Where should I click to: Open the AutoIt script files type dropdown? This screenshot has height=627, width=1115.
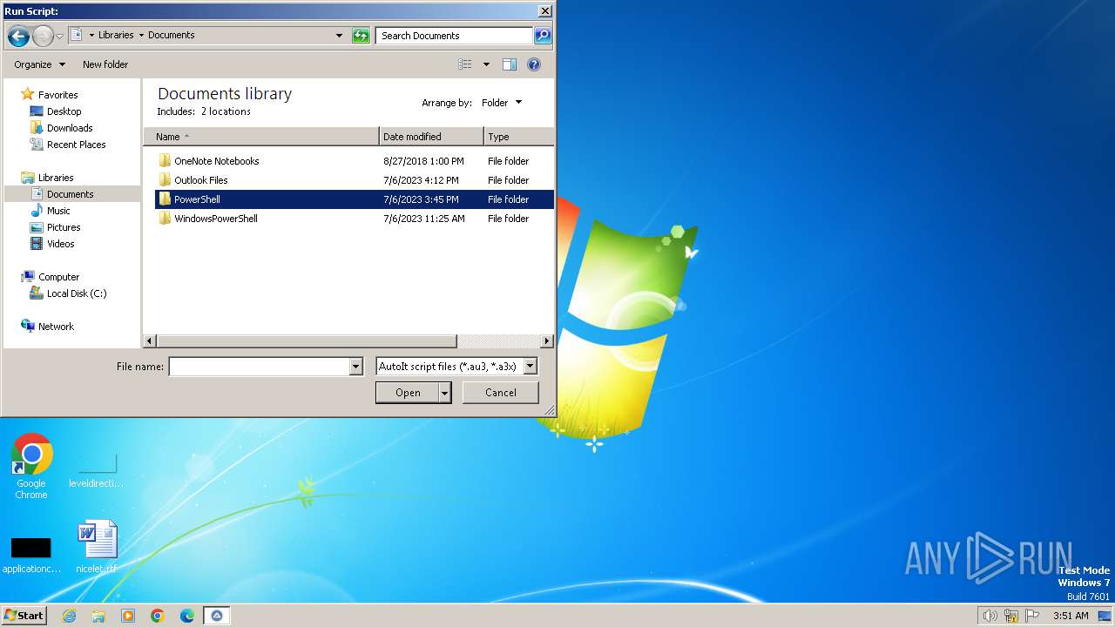click(x=456, y=367)
